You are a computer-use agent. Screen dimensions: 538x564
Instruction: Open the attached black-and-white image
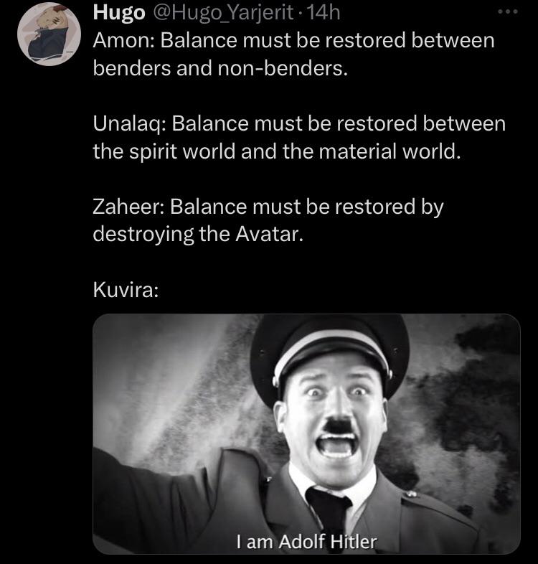tap(306, 434)
